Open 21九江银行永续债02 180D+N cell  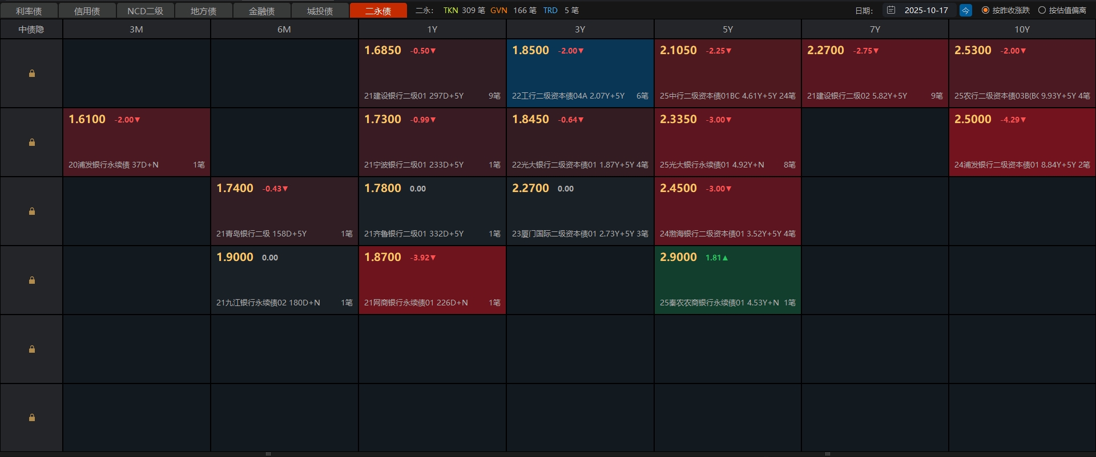pyautogui.click(x=284, y=280)
